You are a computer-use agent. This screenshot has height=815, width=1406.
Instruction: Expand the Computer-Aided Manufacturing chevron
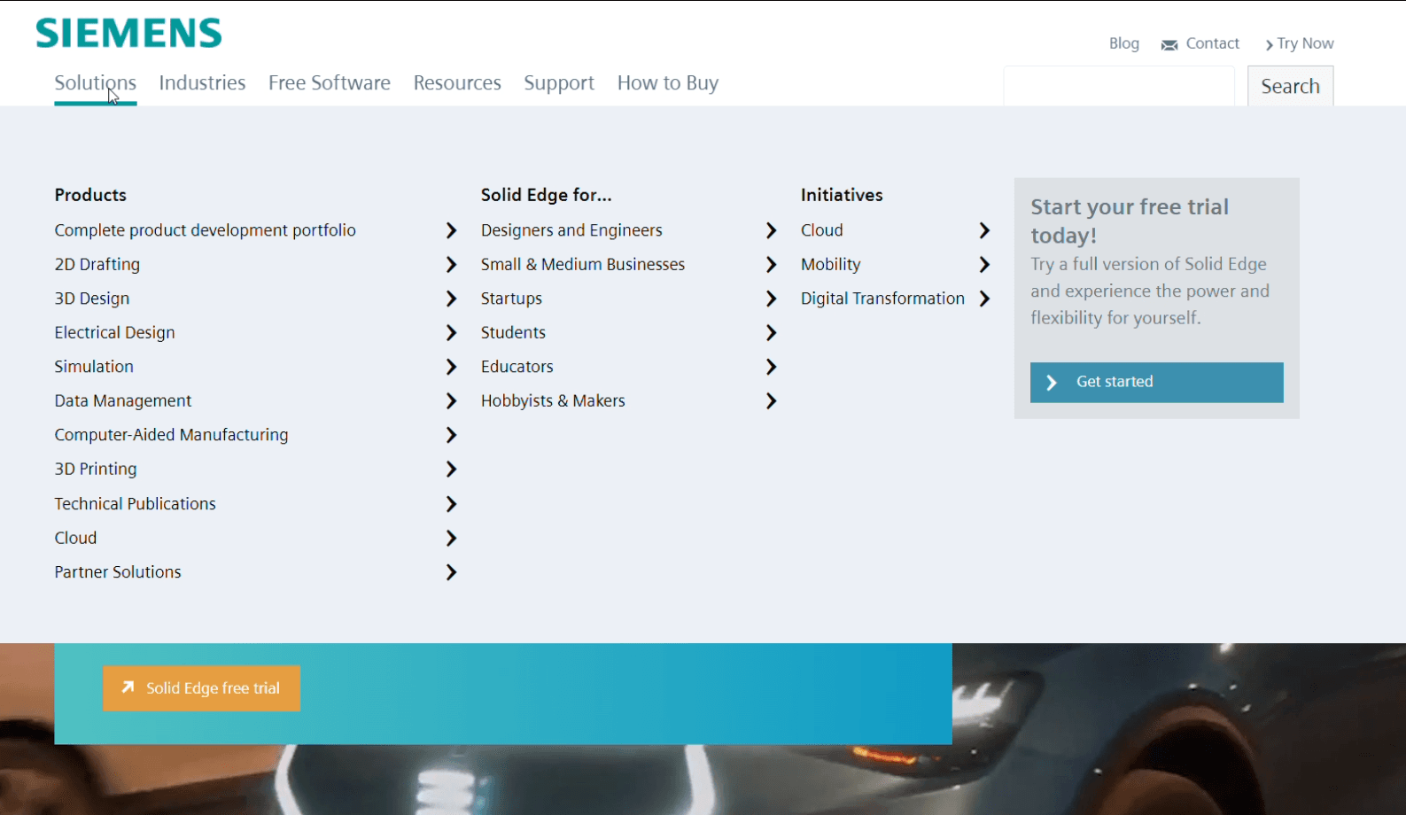click(451, 435)
